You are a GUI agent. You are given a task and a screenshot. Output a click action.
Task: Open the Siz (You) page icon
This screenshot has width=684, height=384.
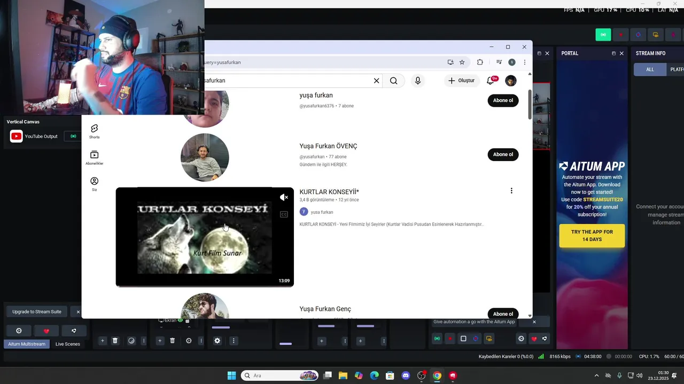94,184
